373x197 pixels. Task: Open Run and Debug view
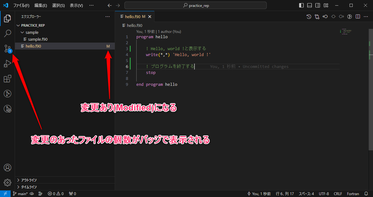click(x=8, y=64)
